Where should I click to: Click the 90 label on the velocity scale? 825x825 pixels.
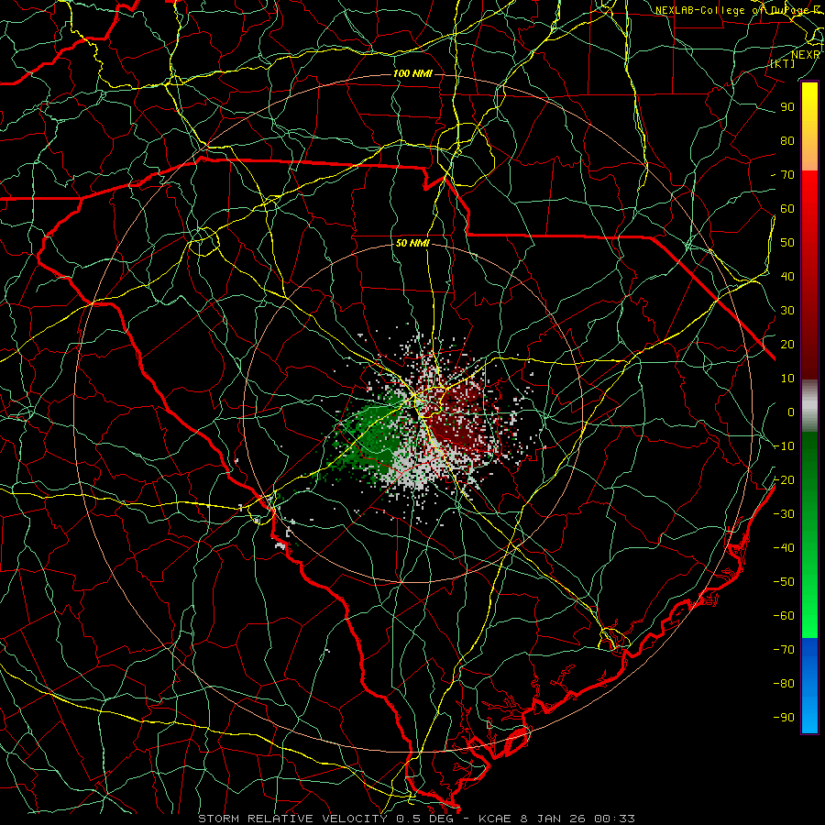(787, 107)
